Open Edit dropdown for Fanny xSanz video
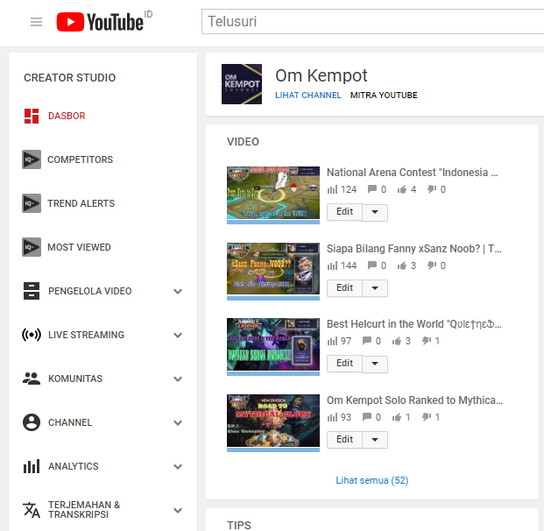Screen dimensions: 544x531 pos(375,288)
